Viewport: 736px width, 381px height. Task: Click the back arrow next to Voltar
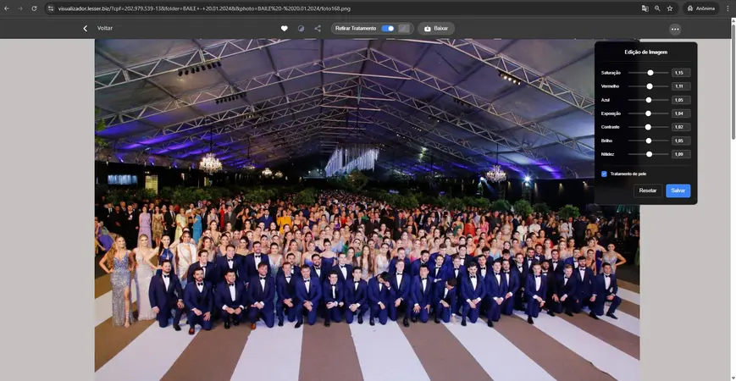[x=85, y=28]
